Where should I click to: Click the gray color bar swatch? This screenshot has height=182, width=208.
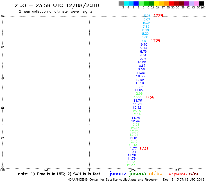pyautogui.click(x=121, y=4)
